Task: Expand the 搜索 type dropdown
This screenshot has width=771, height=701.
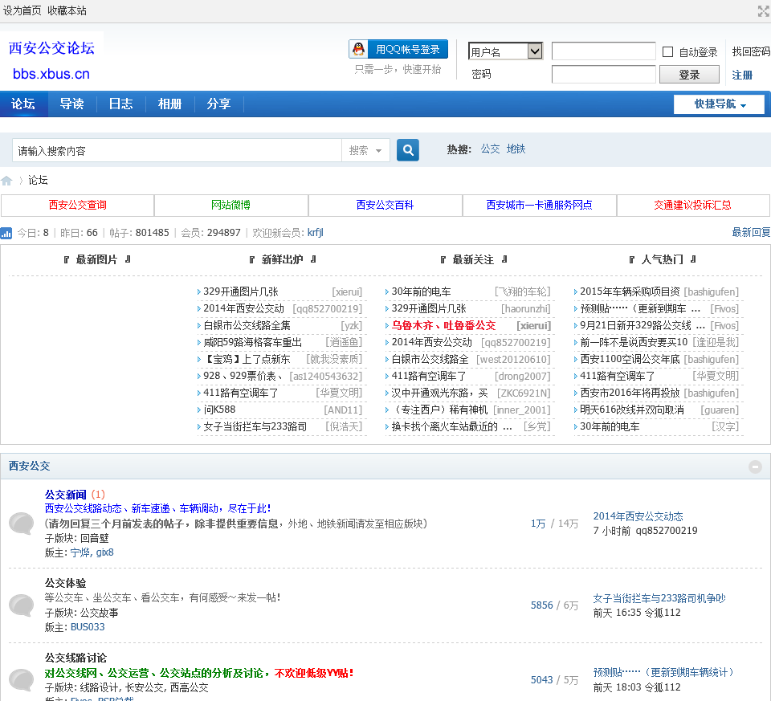Action: (366, 150)
